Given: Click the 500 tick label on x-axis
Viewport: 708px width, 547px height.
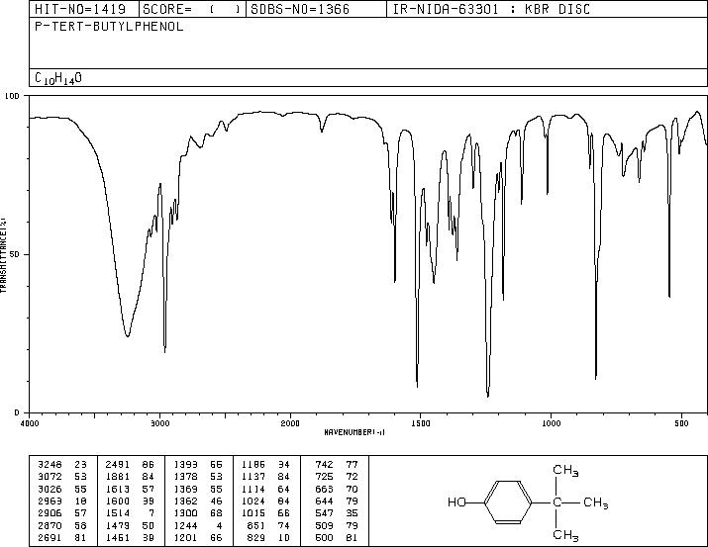Looking at the screenshot, I should (x=681, y=423).
